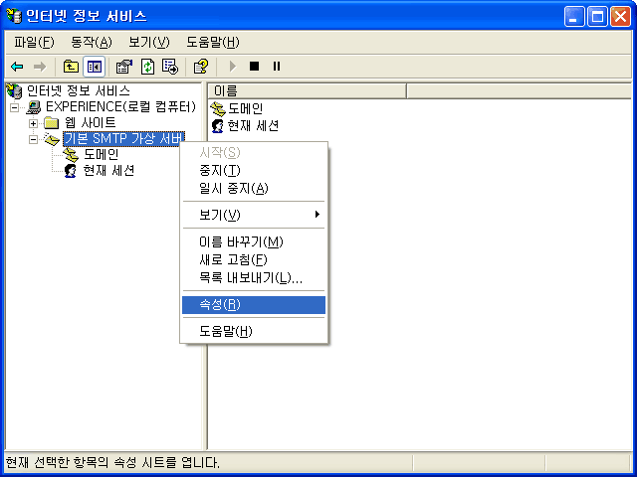The image size is (637, 477).
Task: Select 현재 세션 in the left tree
Action: pos(108,171)
